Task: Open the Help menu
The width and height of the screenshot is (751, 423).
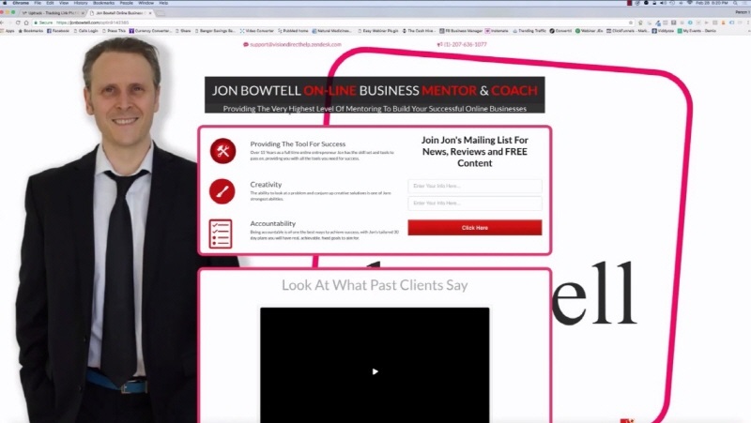Action: [163, 3]
